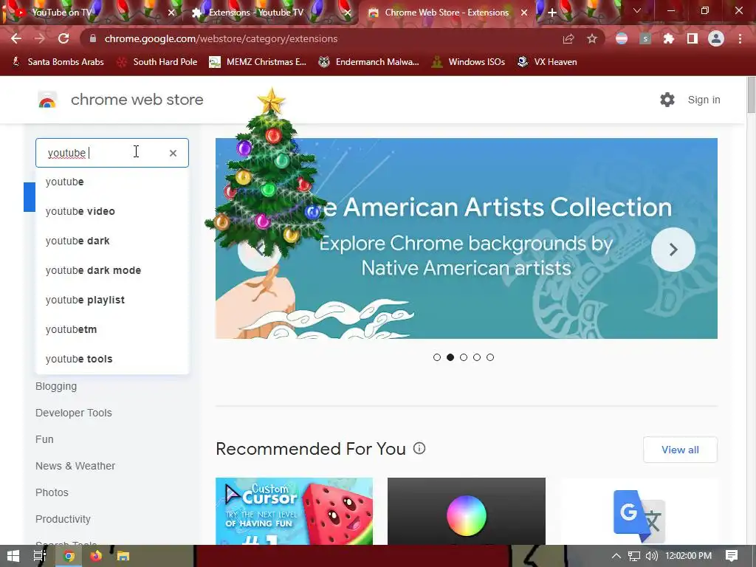Open the network tray icon
The height and width of the screenshot is (567, 756).
click(x=634, y=556)
